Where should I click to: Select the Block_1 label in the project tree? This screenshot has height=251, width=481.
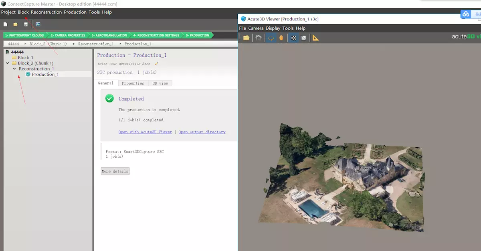26,58
